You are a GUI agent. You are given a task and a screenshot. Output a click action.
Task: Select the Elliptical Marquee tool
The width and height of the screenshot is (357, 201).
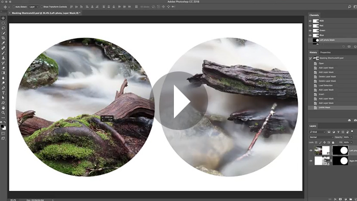click(x=3, y=23)
